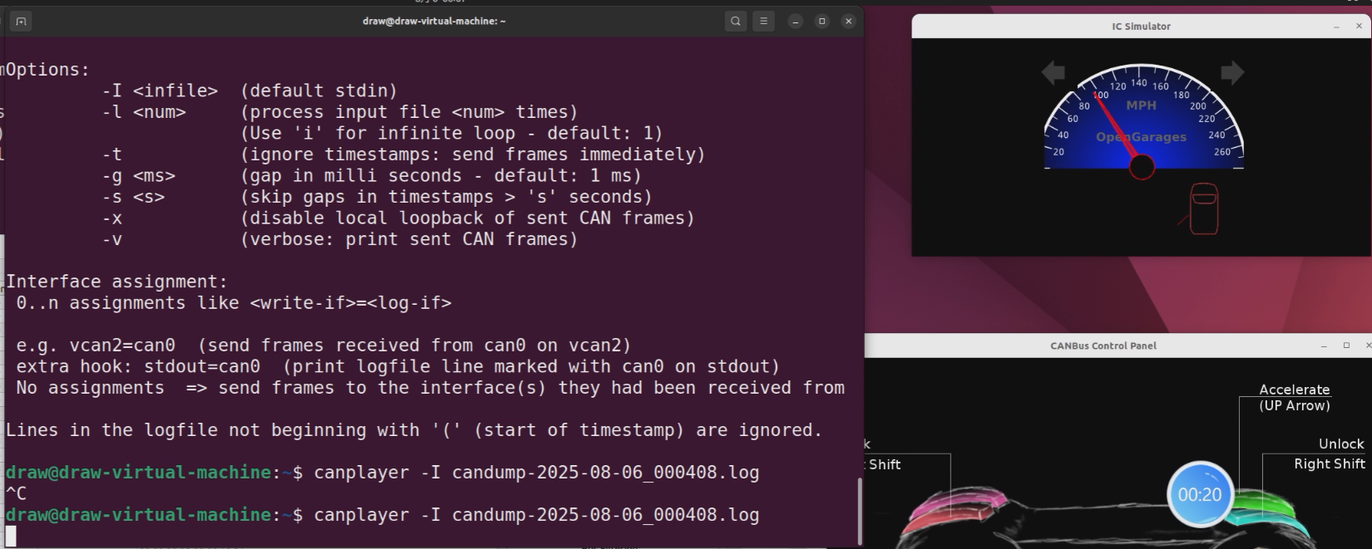
Task: Click the 00:20 floating timer circle
Action: (1200, 494)
